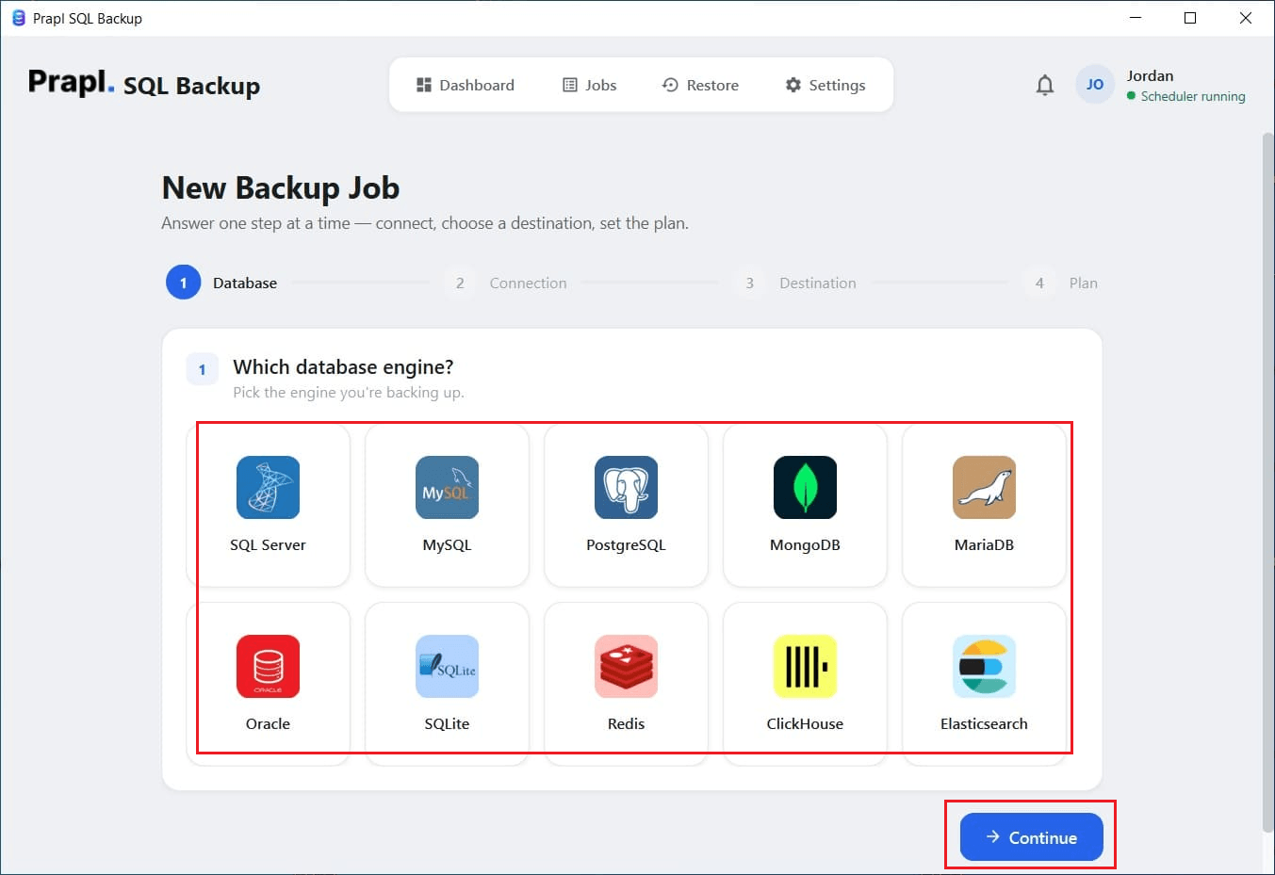This screenshot has width=1275, height=875.
Task: Open the JO user avatar
Action: tap(1095, 85)
